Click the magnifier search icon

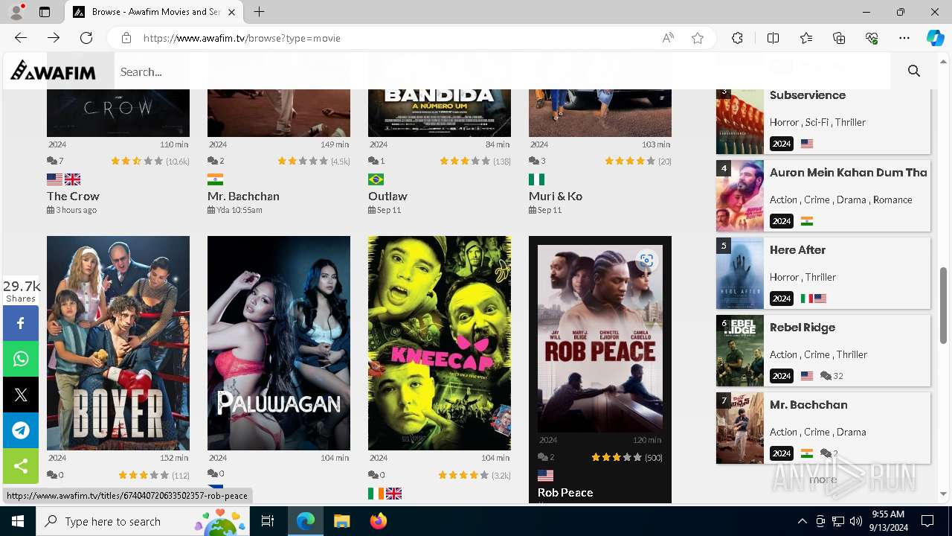[914, 71]
